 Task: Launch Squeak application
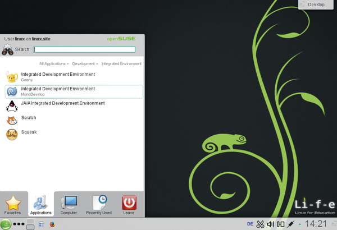[74, 135]
